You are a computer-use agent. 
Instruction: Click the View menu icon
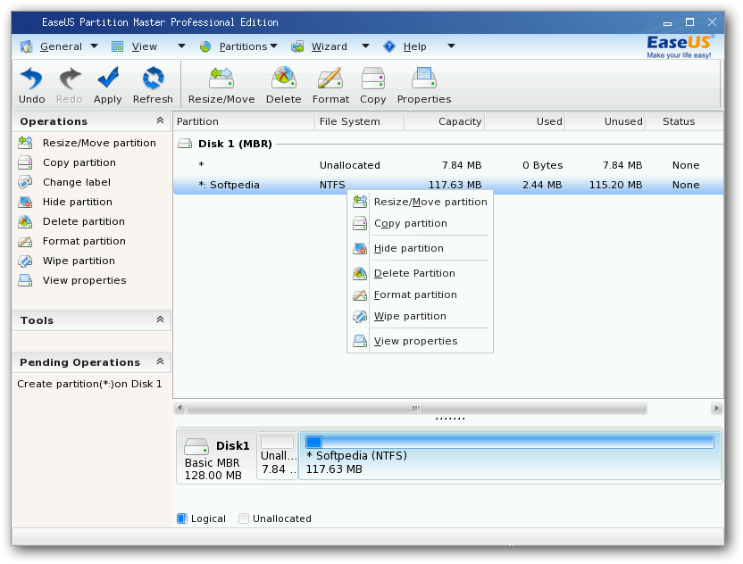[118, 46]
